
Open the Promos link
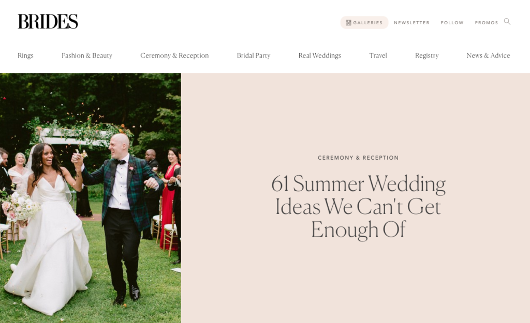coord(487,23)
